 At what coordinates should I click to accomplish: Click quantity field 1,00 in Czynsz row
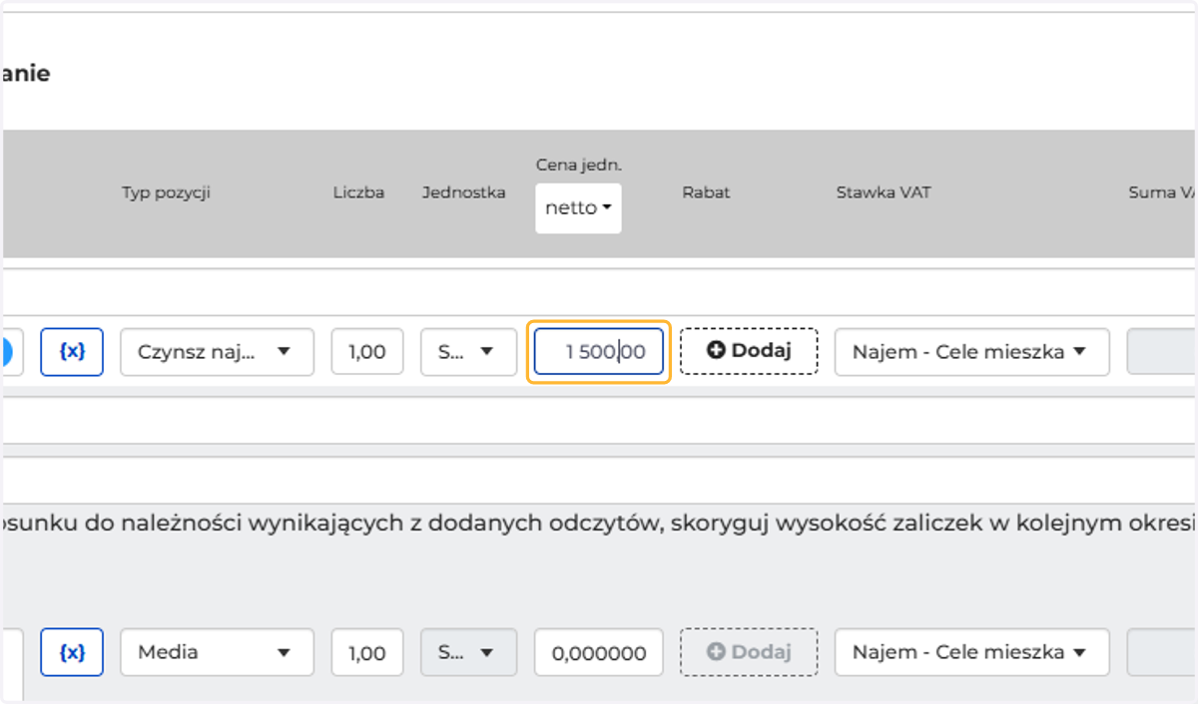tap(367, 352)
